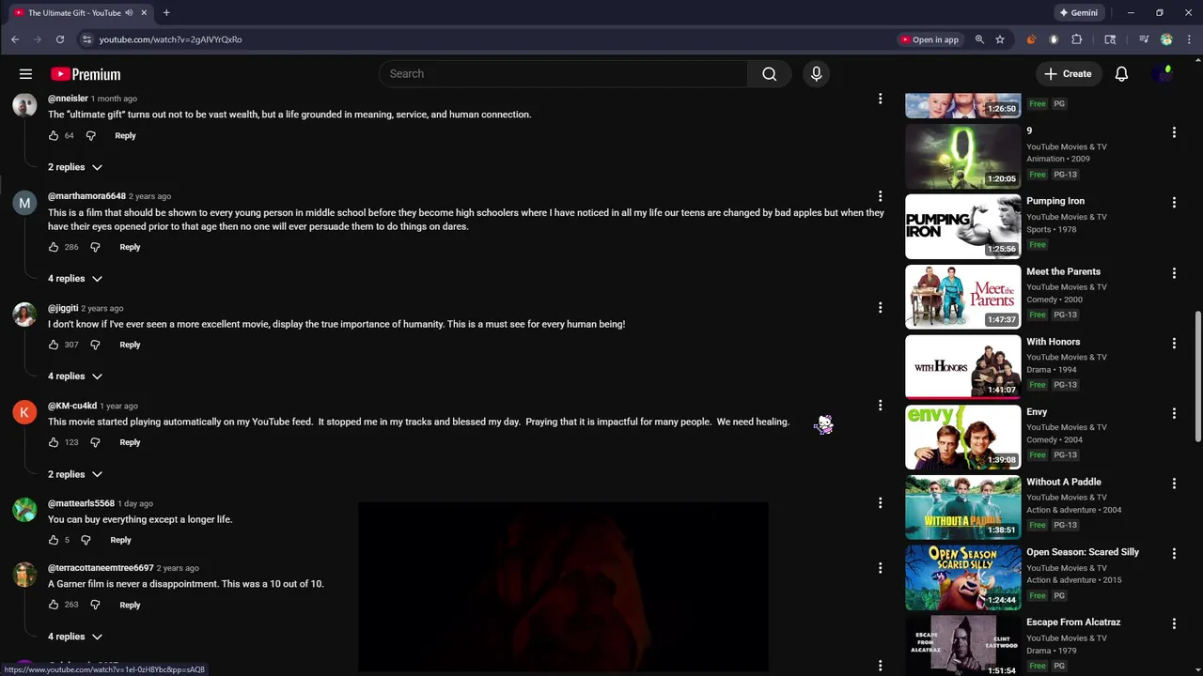This screenshot has height=676, width=1203.
Task: Open the @jiggiti channel link
Action: coord(63,308)
